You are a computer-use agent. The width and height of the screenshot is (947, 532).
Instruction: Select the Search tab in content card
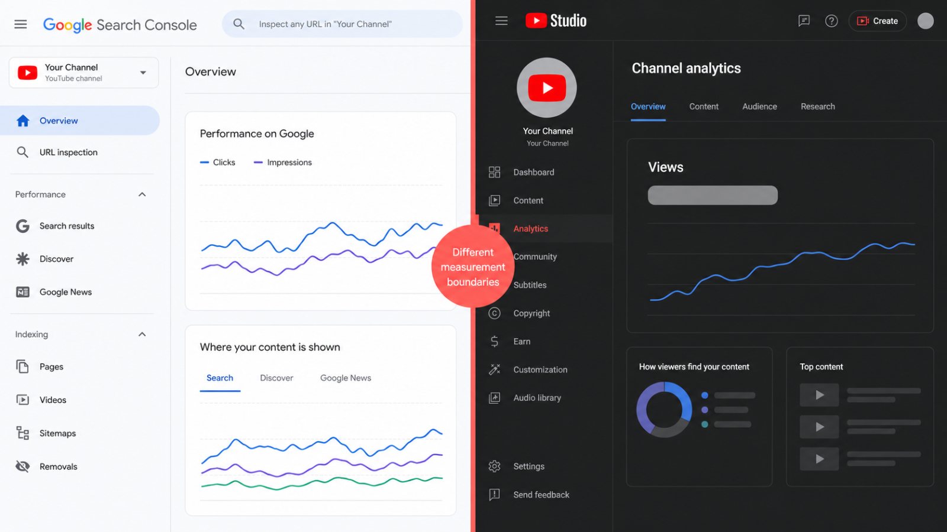pos(220,378)
